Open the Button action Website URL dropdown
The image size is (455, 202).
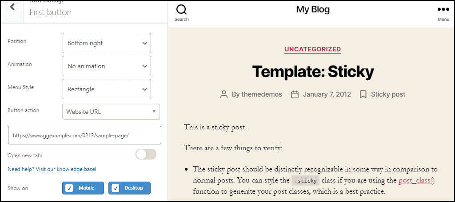(x=111, y=112)
